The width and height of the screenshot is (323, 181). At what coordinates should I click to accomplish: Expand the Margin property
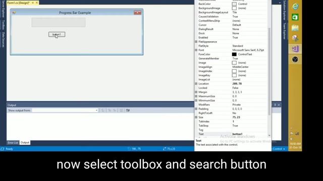tap(196, 92)
